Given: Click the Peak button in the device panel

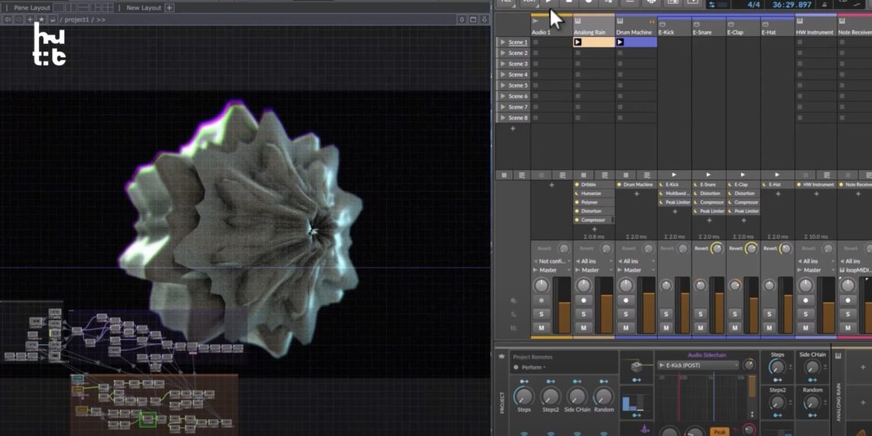Looking at the screenshot, I should (x=719, y=431).
